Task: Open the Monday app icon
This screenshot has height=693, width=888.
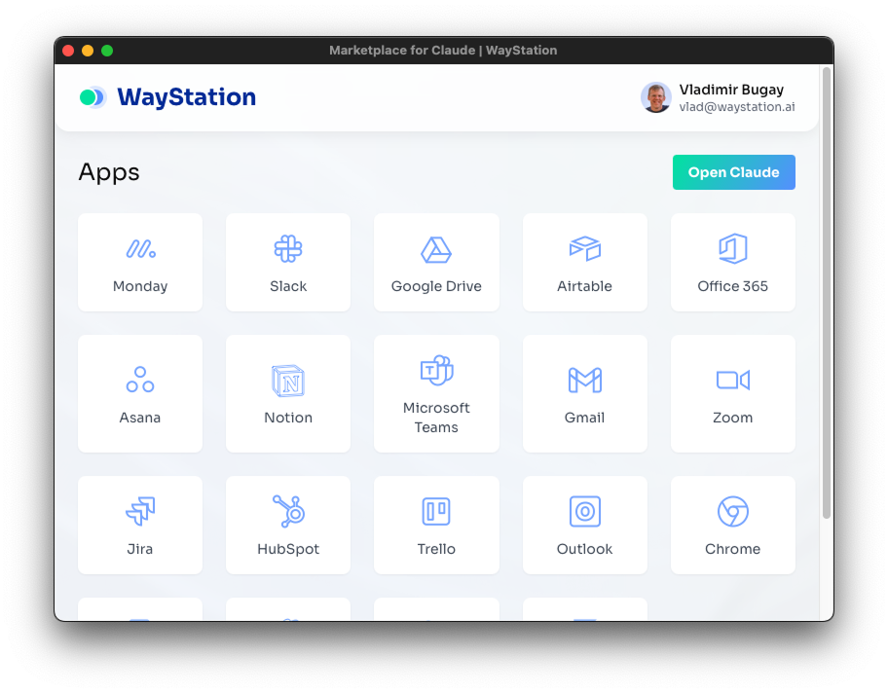Action: [x=140, y=248]
